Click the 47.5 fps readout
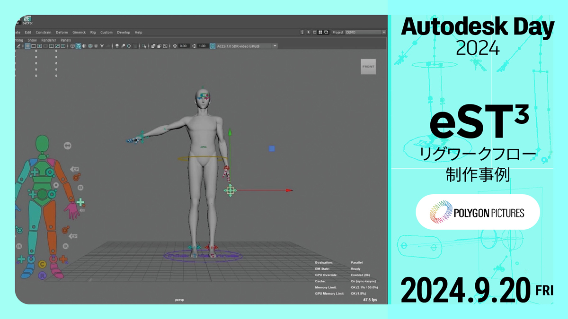 point(370,300)
